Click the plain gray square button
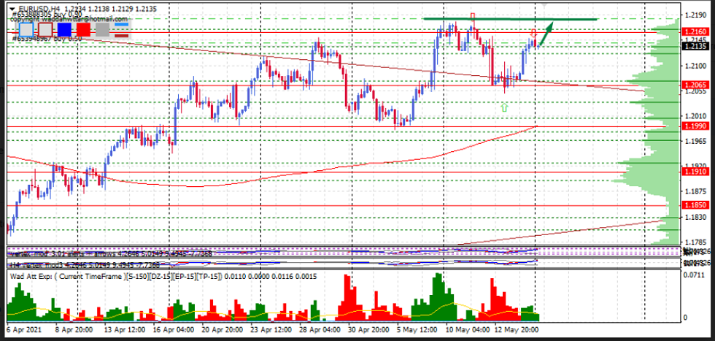 click(102, 30)
